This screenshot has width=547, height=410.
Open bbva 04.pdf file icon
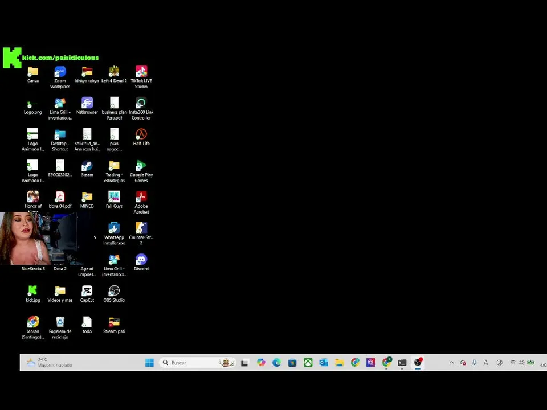(x=60, y=197)
